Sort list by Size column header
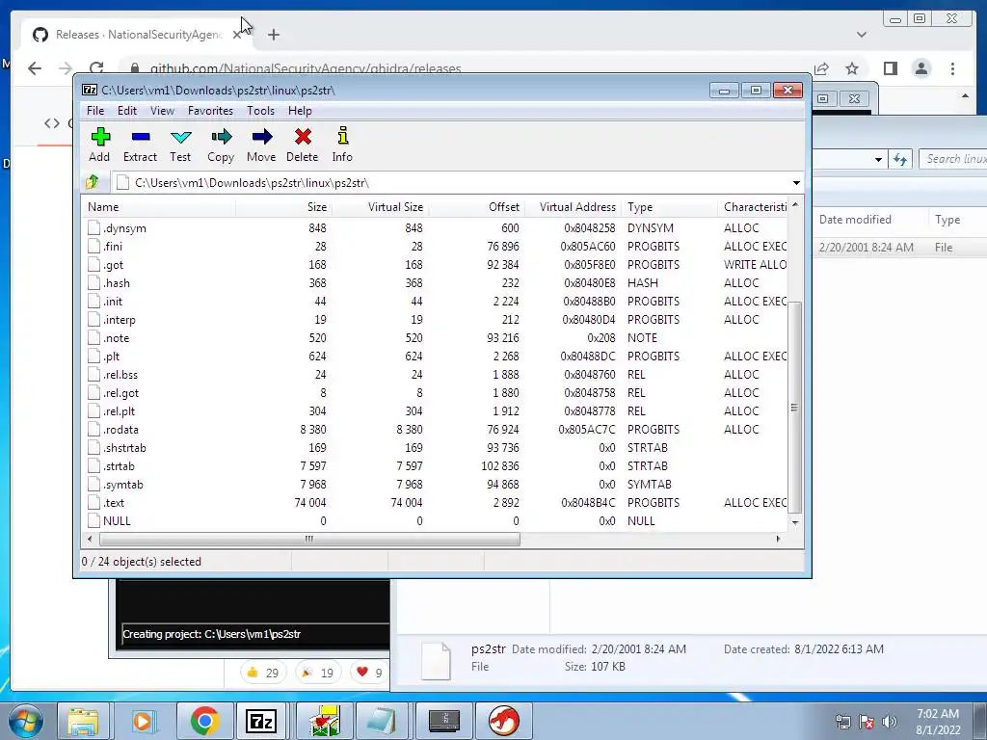Image resolution: width=987 pixels, height=740 pixels. [x=284, y=207]
